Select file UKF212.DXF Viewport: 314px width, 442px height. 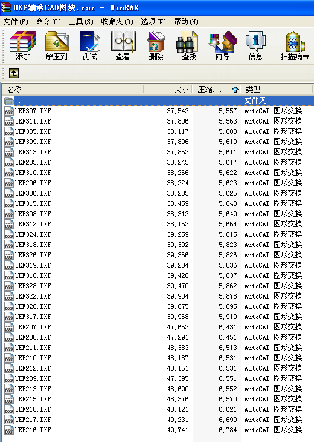tap(33, 368)
